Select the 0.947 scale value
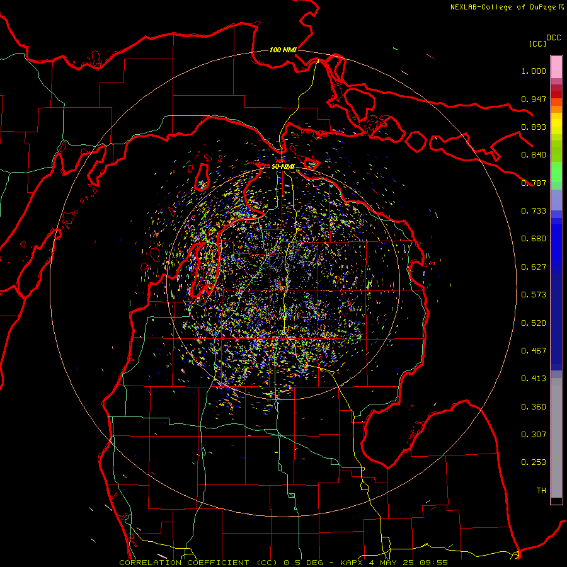This screenshot has height=567, width=567. click(x=534, y=99)
